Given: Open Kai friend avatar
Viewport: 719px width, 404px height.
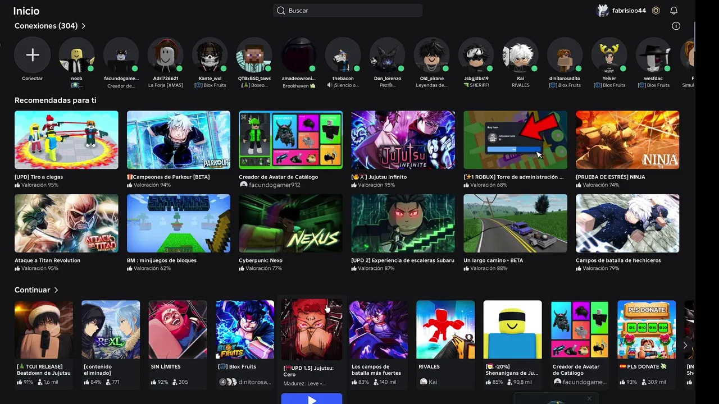Looking at the screenshot, I should tap(521, 55).
